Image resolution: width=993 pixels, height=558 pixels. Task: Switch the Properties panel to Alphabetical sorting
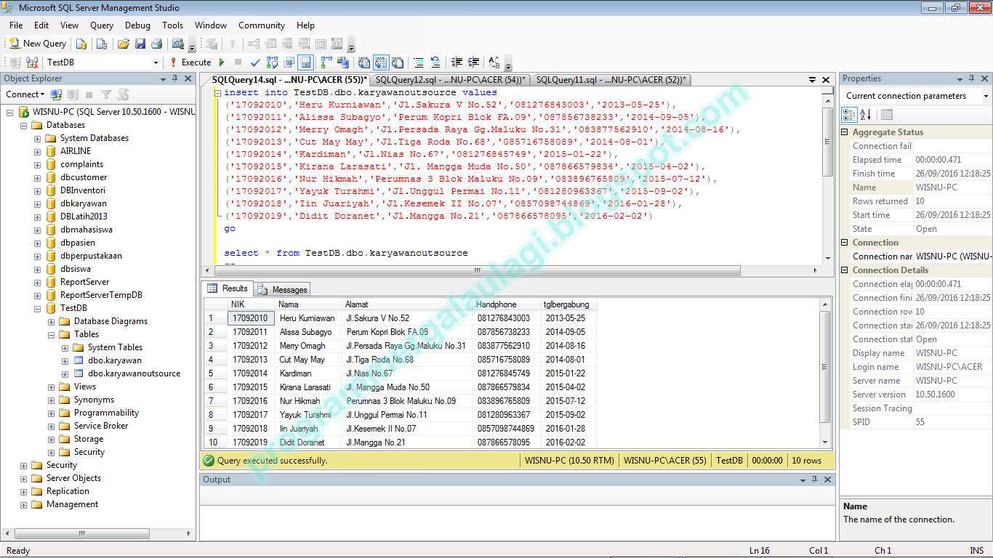click(866, 114)
